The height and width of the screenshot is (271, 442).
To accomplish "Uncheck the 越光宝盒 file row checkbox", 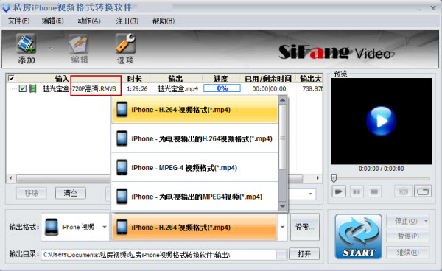I will [x=23, y=88].
